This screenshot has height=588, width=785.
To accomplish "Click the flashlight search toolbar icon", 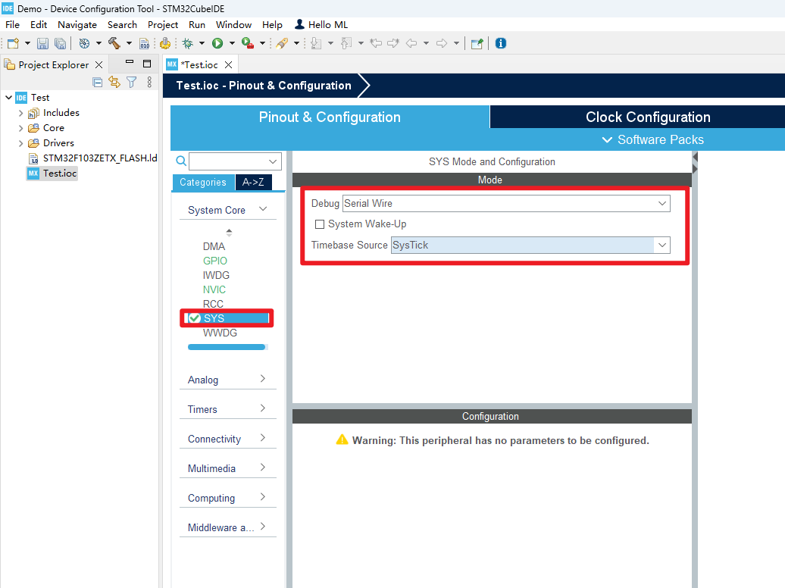I will 282,44.
